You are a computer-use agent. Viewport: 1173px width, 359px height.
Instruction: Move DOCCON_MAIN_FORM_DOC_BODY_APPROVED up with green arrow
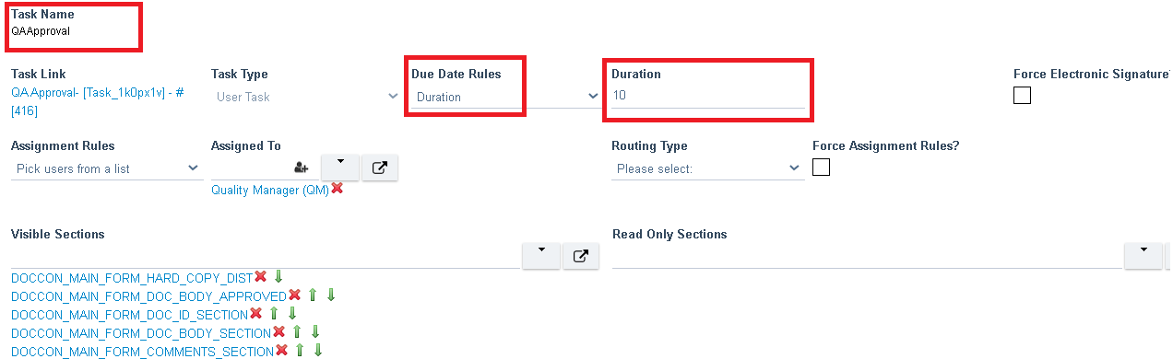point(313,295)
